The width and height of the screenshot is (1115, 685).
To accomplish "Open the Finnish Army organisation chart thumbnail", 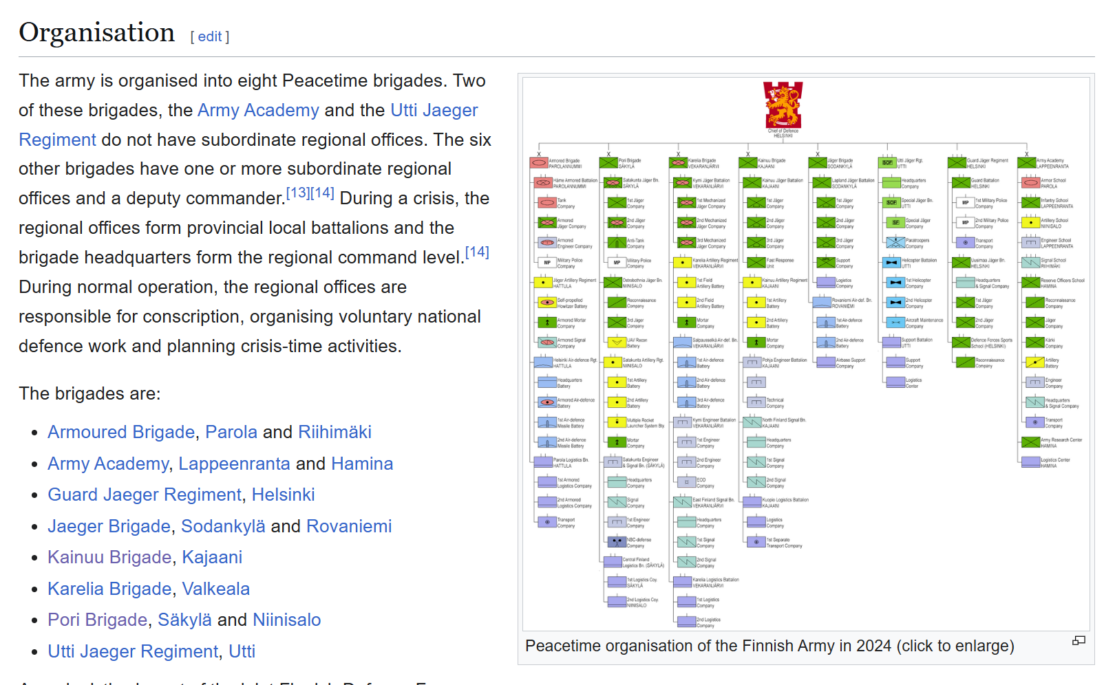I will (806, 354).
